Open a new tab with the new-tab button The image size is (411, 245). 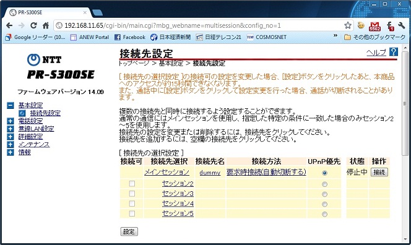[x=97, y=12]
